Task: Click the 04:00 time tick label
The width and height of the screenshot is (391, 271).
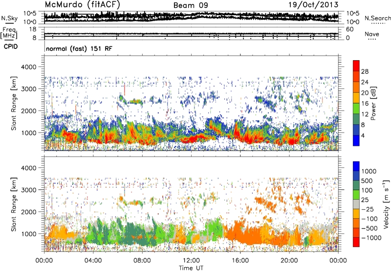Action: click(93, 261)
